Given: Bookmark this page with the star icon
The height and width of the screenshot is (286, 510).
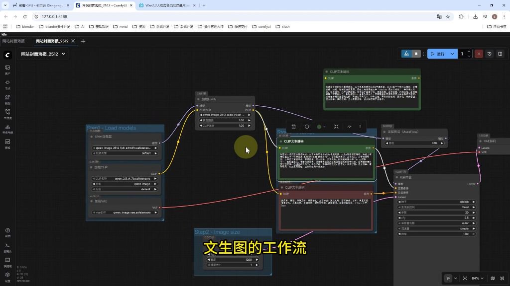Looking at the screenshot, I should coord(448,16).
